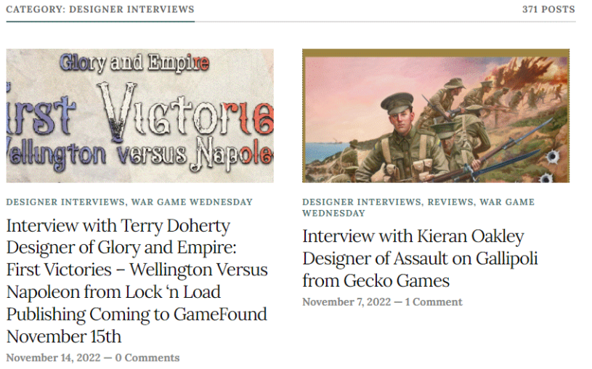Viewport: 592px width, 369px height.
Task: Click War Game Wednesday tag under Gallipoli post
Action: tap(418, 208)
